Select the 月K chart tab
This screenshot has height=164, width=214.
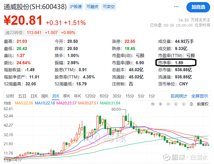pyautogui.click(x=56, y=96)
